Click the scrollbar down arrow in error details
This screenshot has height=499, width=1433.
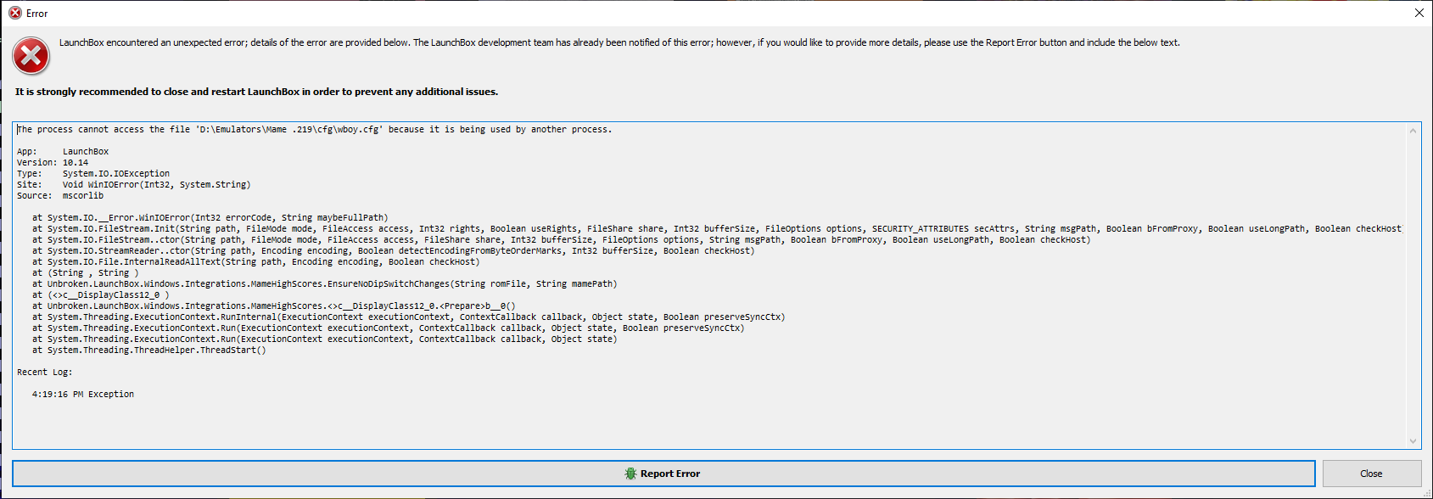point(1413,440)
